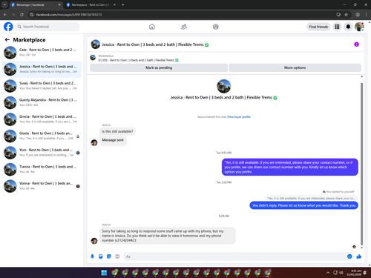Click the reply-seen avatar under last message
371x278 pixels.
click(x=354, y=247)
